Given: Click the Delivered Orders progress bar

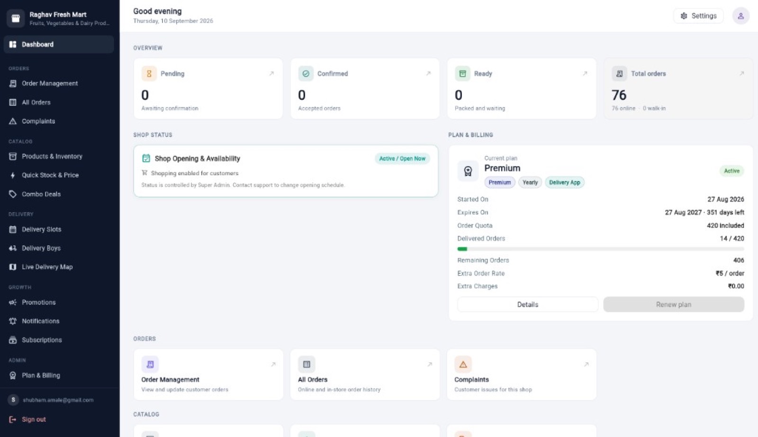Looking at the screenshot, I should point(601,249).
